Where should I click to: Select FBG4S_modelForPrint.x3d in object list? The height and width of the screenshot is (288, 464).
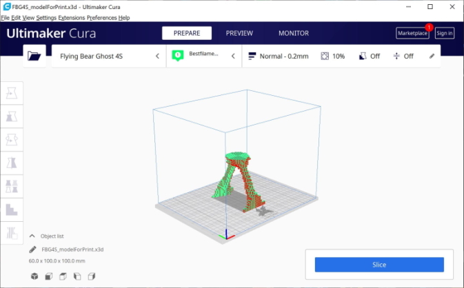(x=72, y=249)
